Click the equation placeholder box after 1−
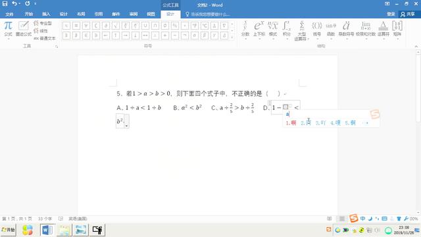The image size is (421, 237). [x=285, y=107]
